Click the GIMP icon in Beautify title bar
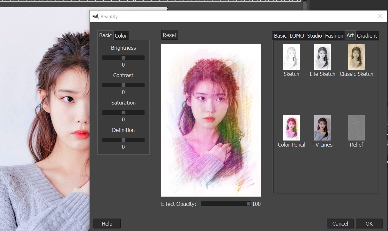 (x=95, y=16)
